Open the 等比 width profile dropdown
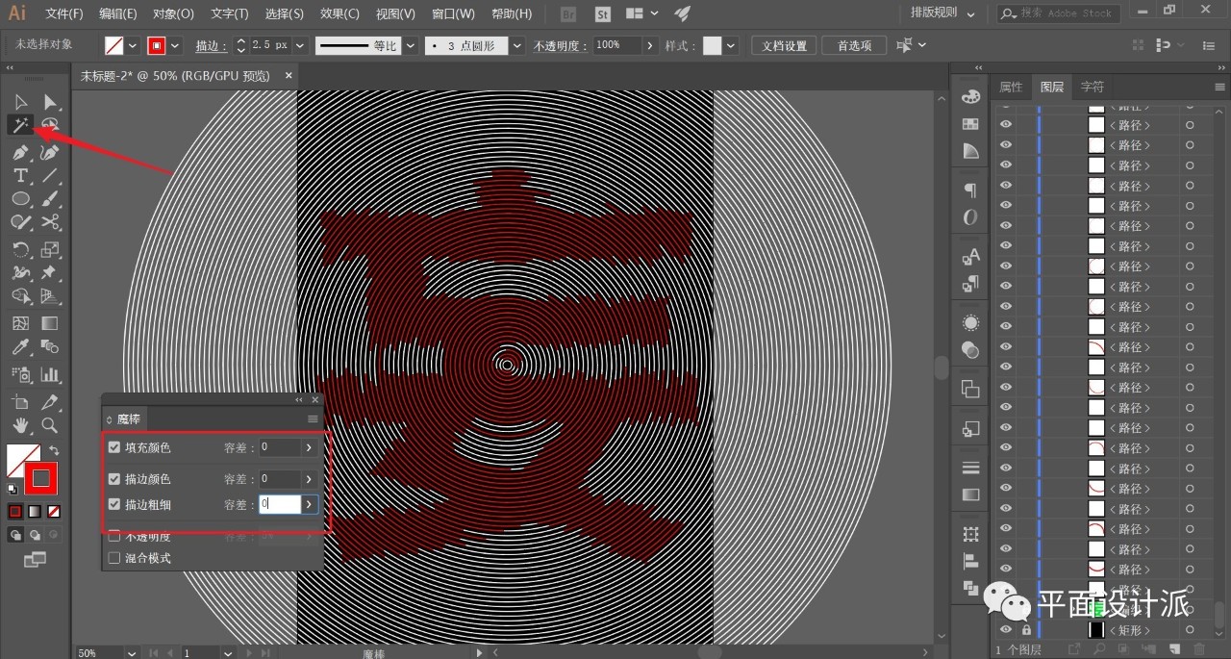The width and height of the screenshot is (1231, 659). click(x=410, y=45)
